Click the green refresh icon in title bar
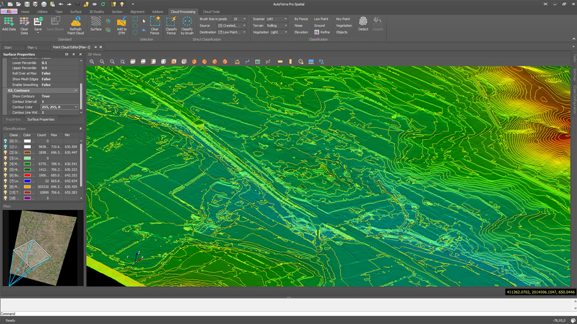The image size is (577, 324). (103, 4)
